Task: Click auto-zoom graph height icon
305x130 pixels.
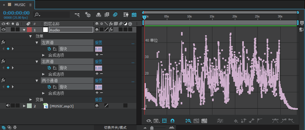Action: (188, 121)
